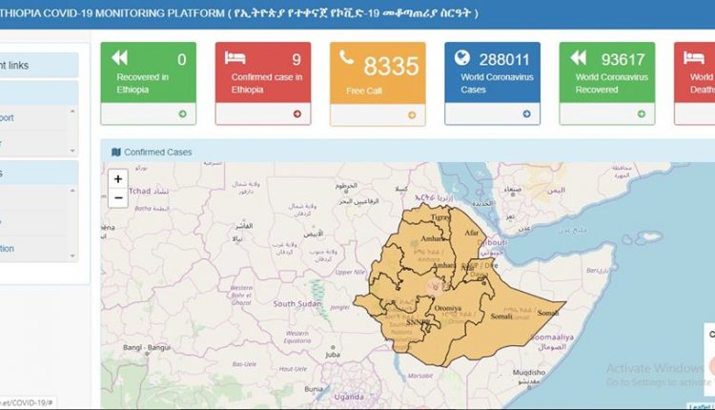Click the rewind icon on Recovered in Ethiopia card

tap(121, 57)
